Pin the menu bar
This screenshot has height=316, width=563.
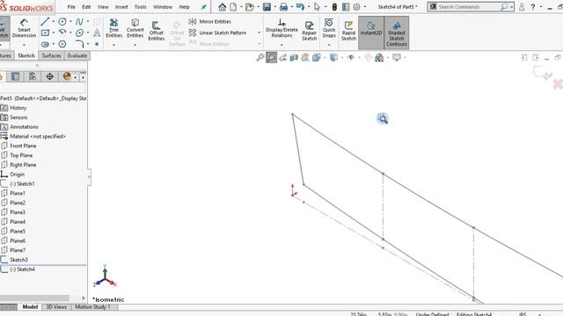(203, 7)
